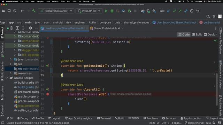Click Select Opened File target icon
This screenshot has height=125, width=223.
click(11, 28)
